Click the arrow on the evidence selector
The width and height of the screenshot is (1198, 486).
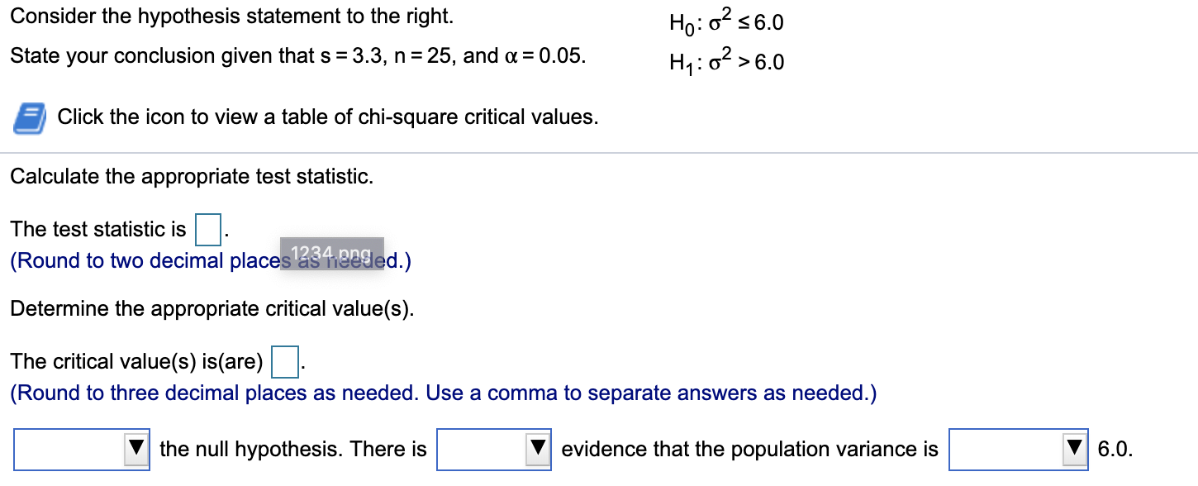[539, 449]
